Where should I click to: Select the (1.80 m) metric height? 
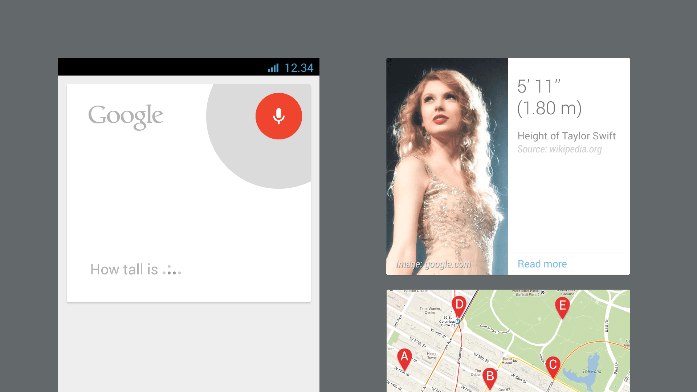pos(549,108)
